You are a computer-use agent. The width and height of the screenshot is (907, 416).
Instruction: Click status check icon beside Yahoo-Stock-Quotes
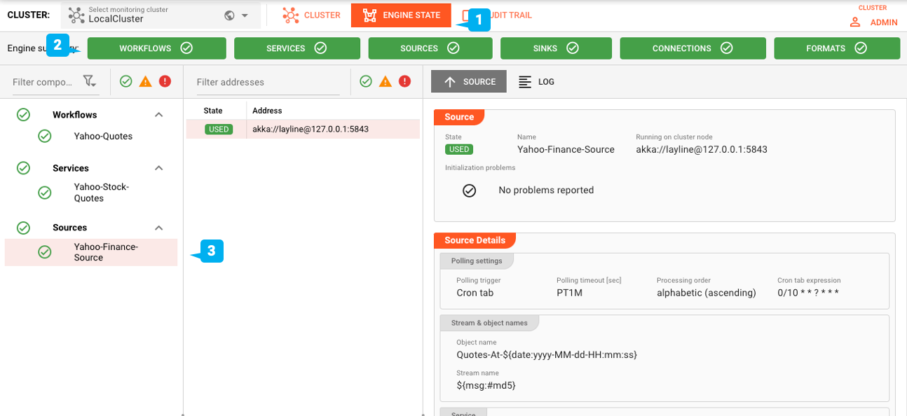pyautogui.click(x=45, y=193)
